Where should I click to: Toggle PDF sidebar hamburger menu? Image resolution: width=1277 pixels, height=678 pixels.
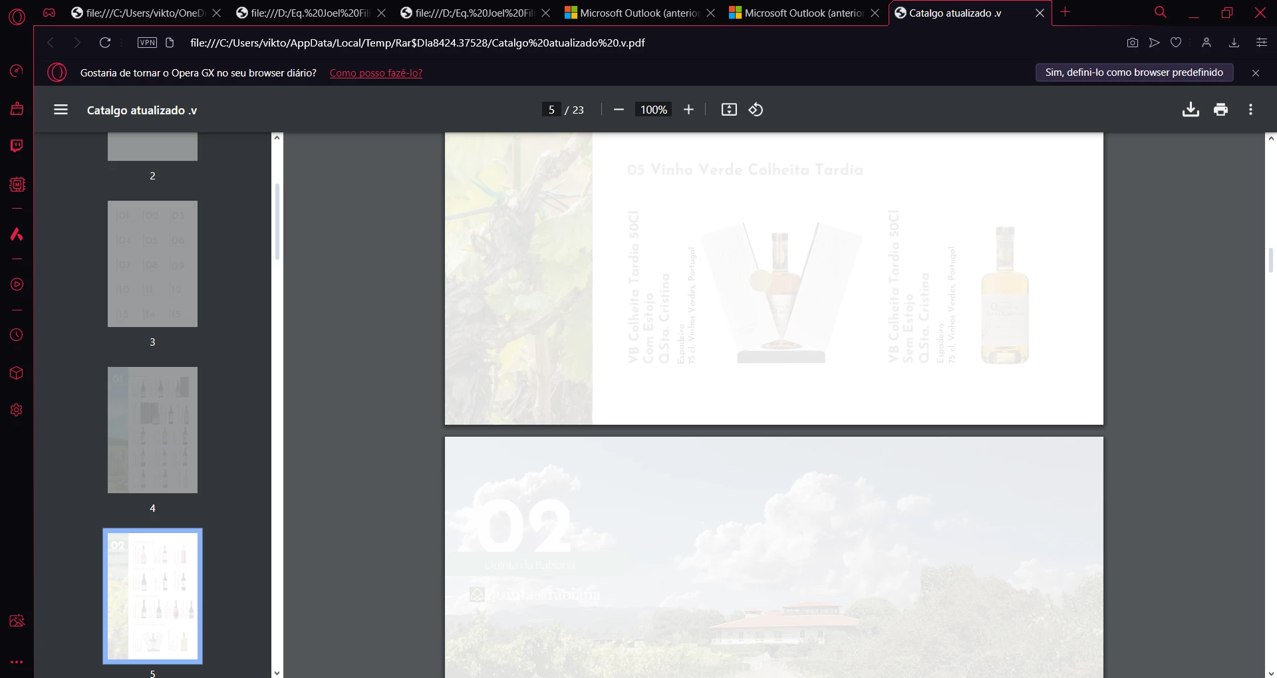coord(61,110)
